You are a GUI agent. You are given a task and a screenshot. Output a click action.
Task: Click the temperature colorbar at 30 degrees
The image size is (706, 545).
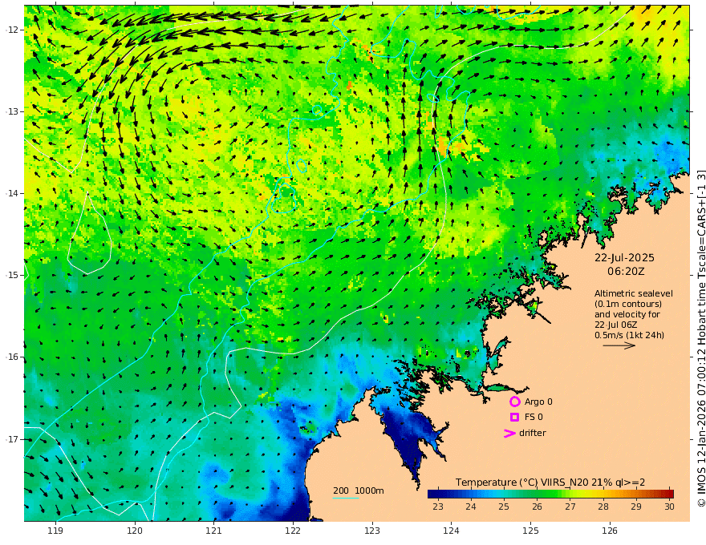[x=670, y=493]
